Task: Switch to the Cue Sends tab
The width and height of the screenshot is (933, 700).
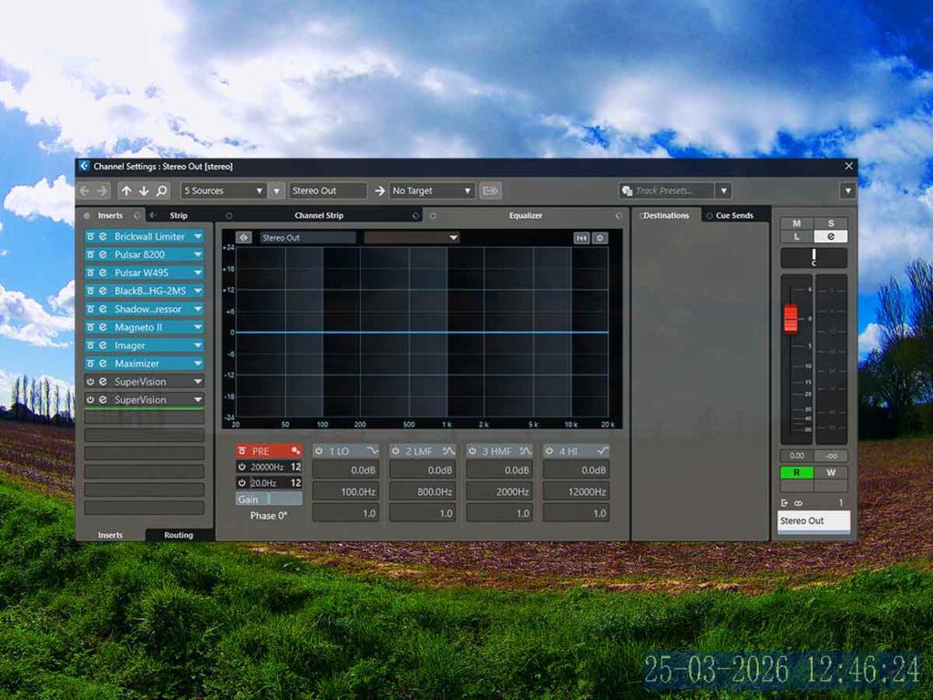Action: pos(733,216)
